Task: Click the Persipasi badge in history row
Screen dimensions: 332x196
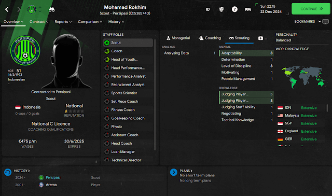Action: tap(41, 177)
